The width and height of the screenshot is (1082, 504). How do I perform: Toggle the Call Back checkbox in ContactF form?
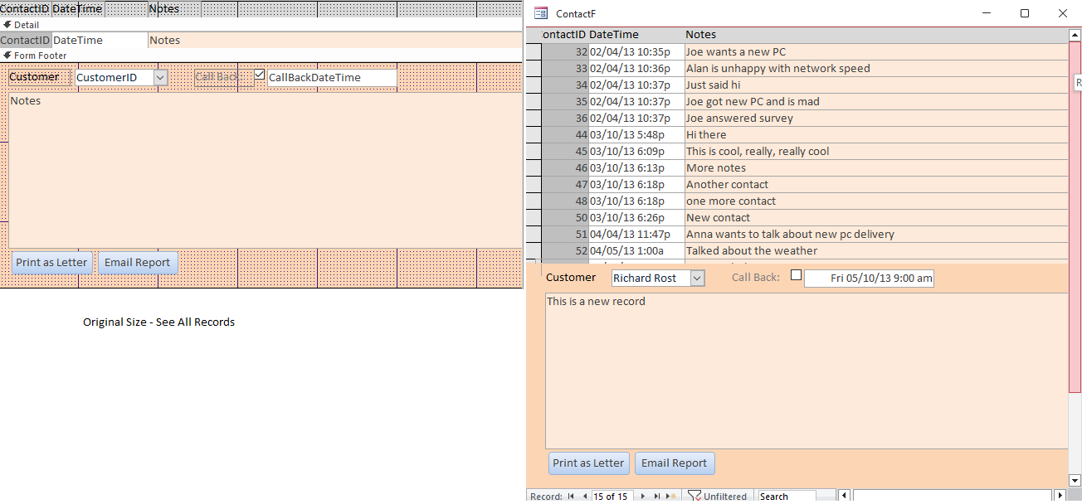point(796,275)
